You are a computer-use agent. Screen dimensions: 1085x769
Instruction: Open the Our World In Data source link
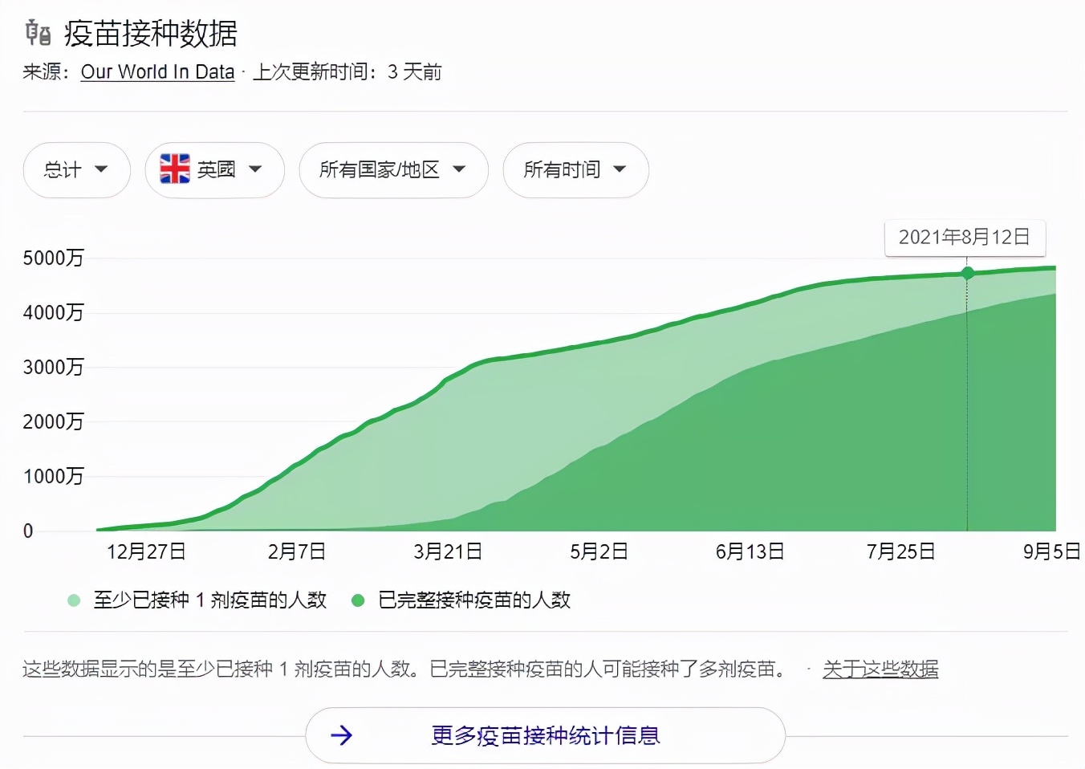(157, 71)
